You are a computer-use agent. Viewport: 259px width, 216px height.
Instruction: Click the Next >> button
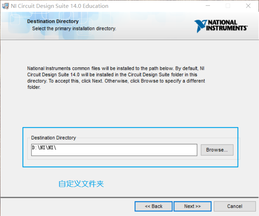click(192, 206)
